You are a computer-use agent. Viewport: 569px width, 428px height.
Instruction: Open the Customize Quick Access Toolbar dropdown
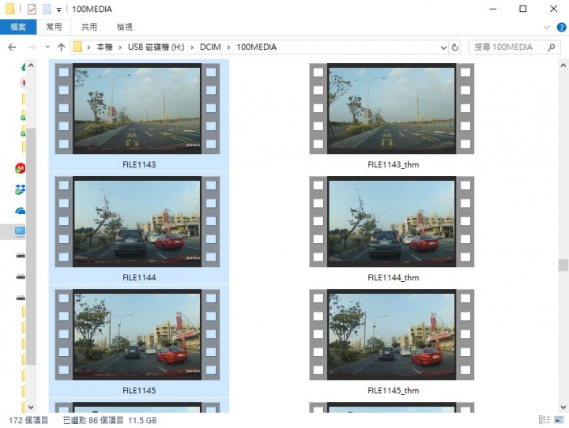(x=58, y=9)
